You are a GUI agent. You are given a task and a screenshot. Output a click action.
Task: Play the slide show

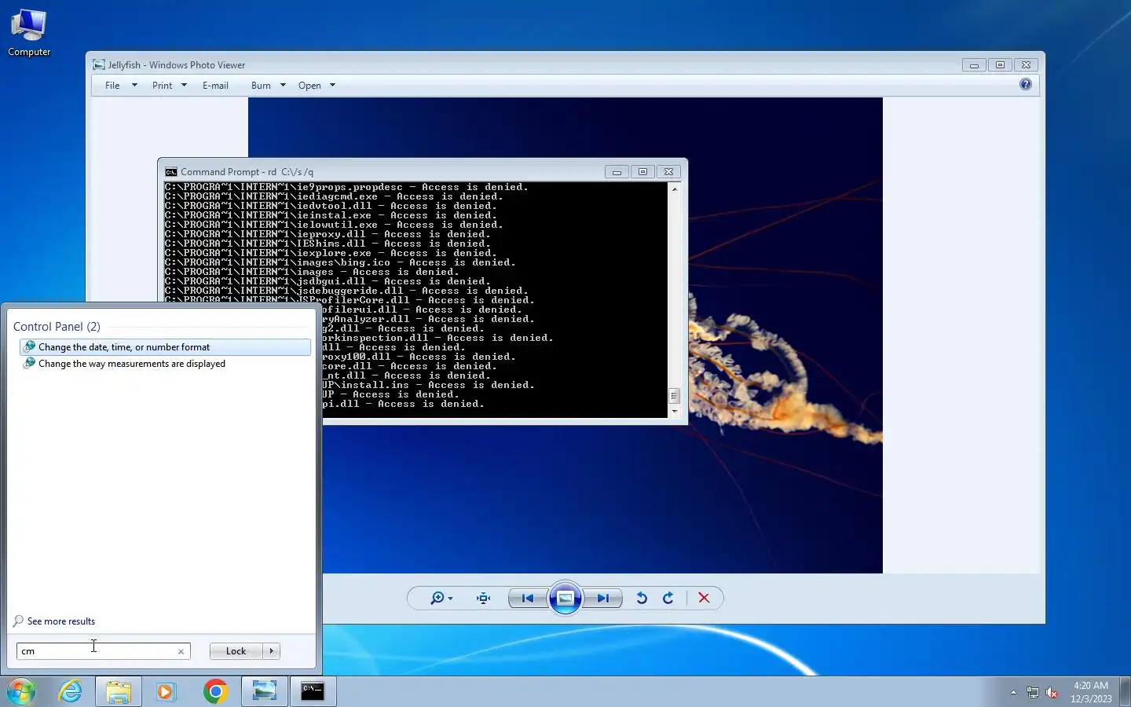pos(565,599)
